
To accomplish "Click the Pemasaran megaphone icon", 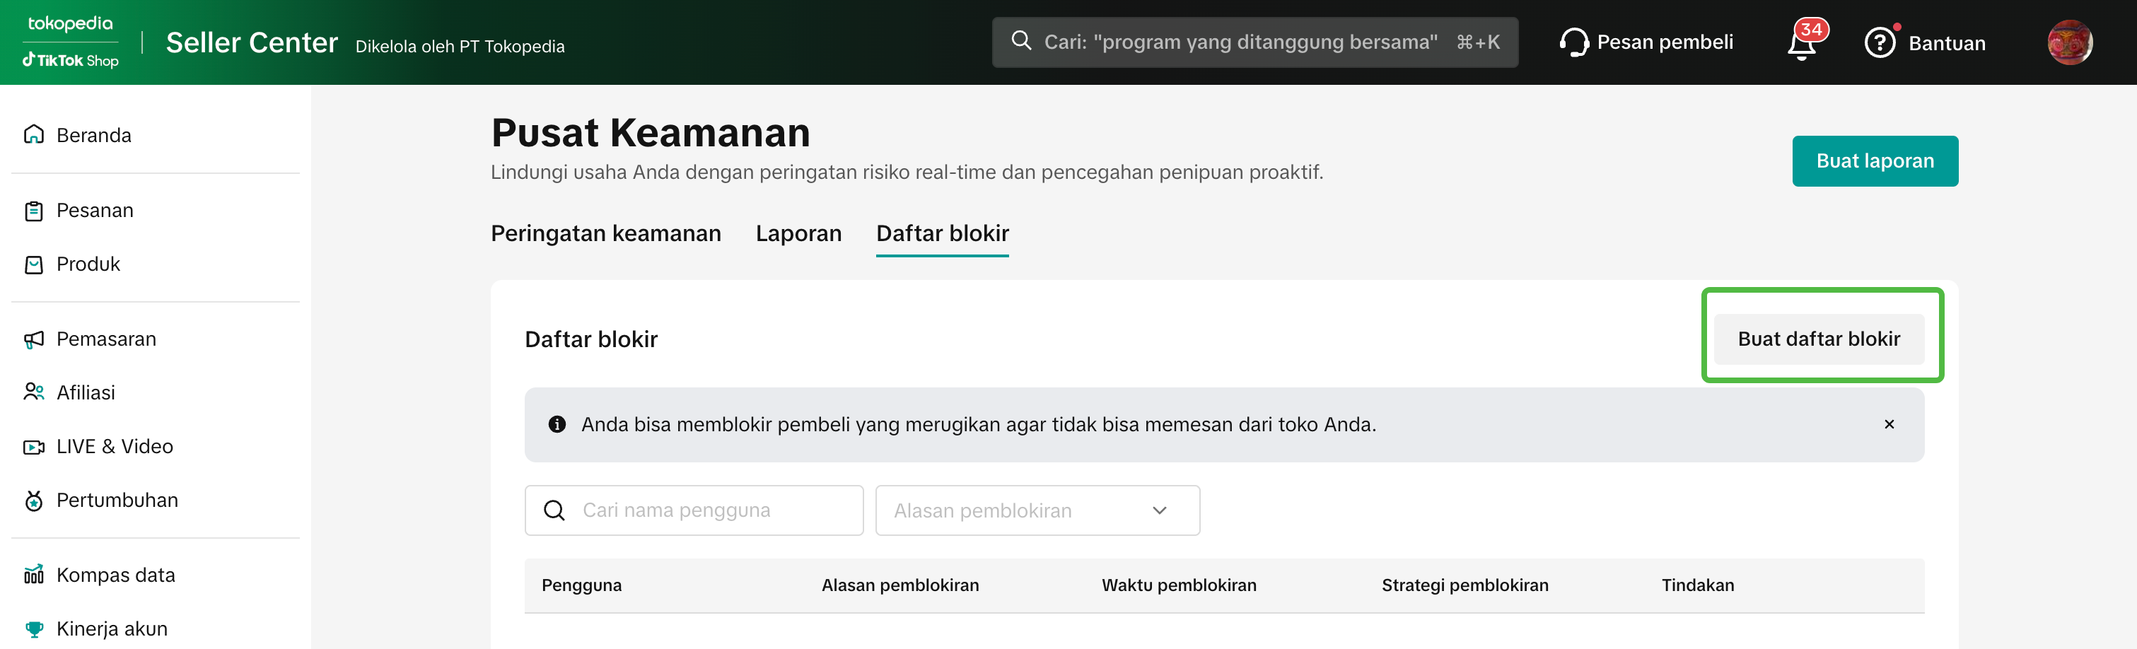I will click(33, 340).
